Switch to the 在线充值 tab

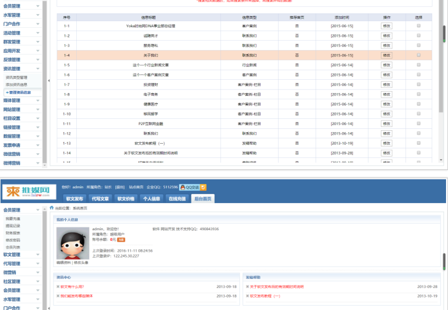(177, 199)
